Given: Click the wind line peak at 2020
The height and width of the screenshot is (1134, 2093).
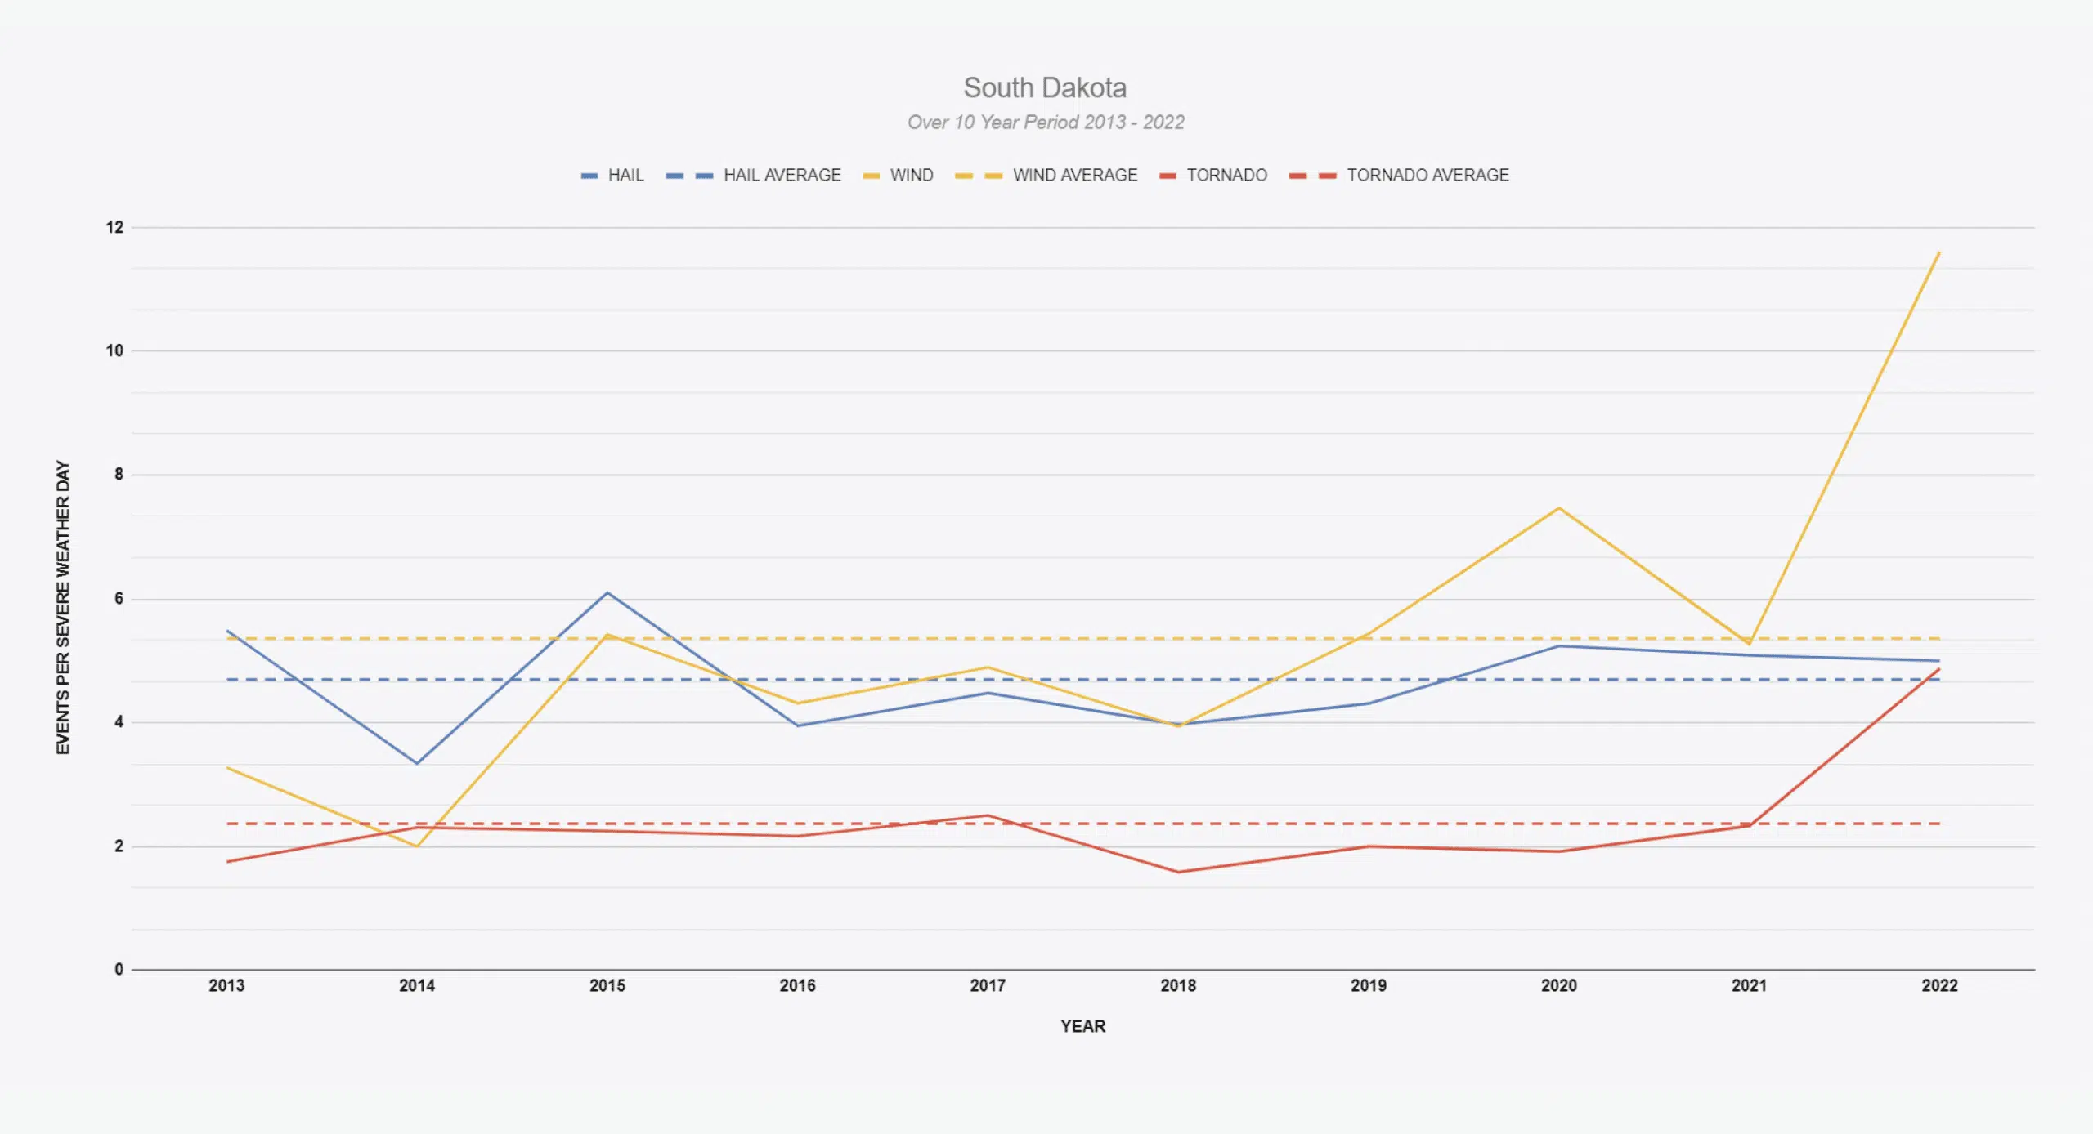Looking at the screenshot, I should click(1559, 508).
